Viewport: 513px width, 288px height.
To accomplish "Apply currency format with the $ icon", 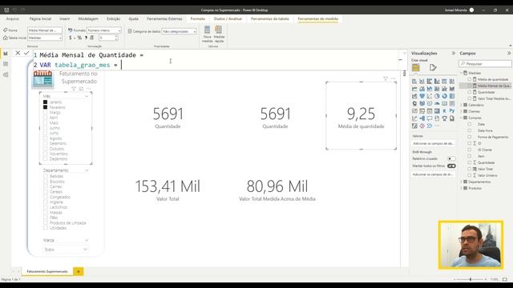I will click(x=71, y=38).
